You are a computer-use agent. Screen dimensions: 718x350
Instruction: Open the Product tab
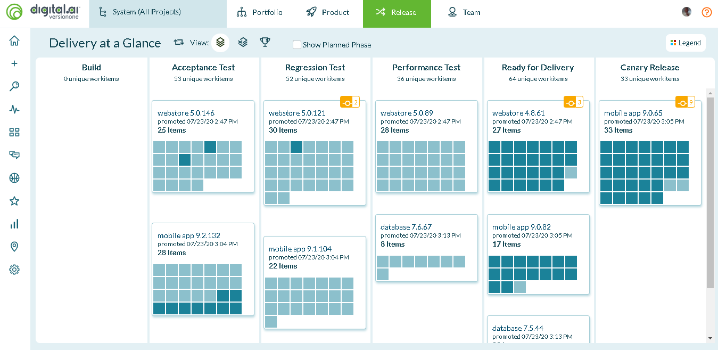[x=328, y=12]
